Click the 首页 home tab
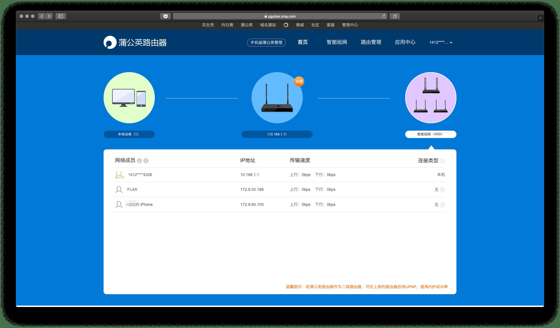This screenshot has width=560, height=328. (x=303, y=42)
